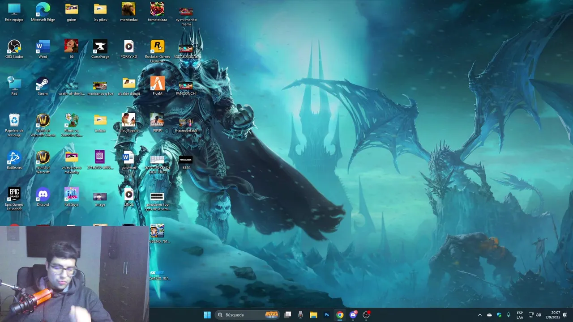
Task: Select the PORKY XD media file
Action: (x=129, y=49)
